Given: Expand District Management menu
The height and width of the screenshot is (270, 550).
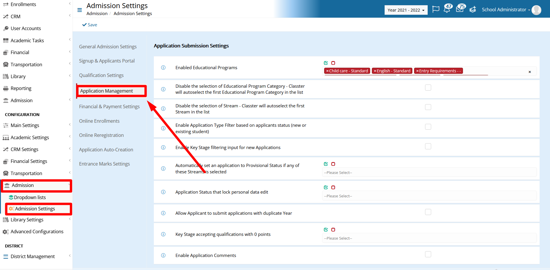Looking at the screenshot, I should (36, 256).
